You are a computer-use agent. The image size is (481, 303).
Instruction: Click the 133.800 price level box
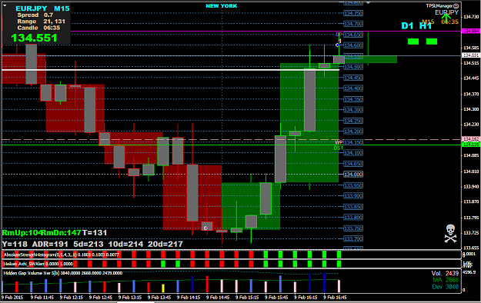pyautogui.click(x=353, y=218)
